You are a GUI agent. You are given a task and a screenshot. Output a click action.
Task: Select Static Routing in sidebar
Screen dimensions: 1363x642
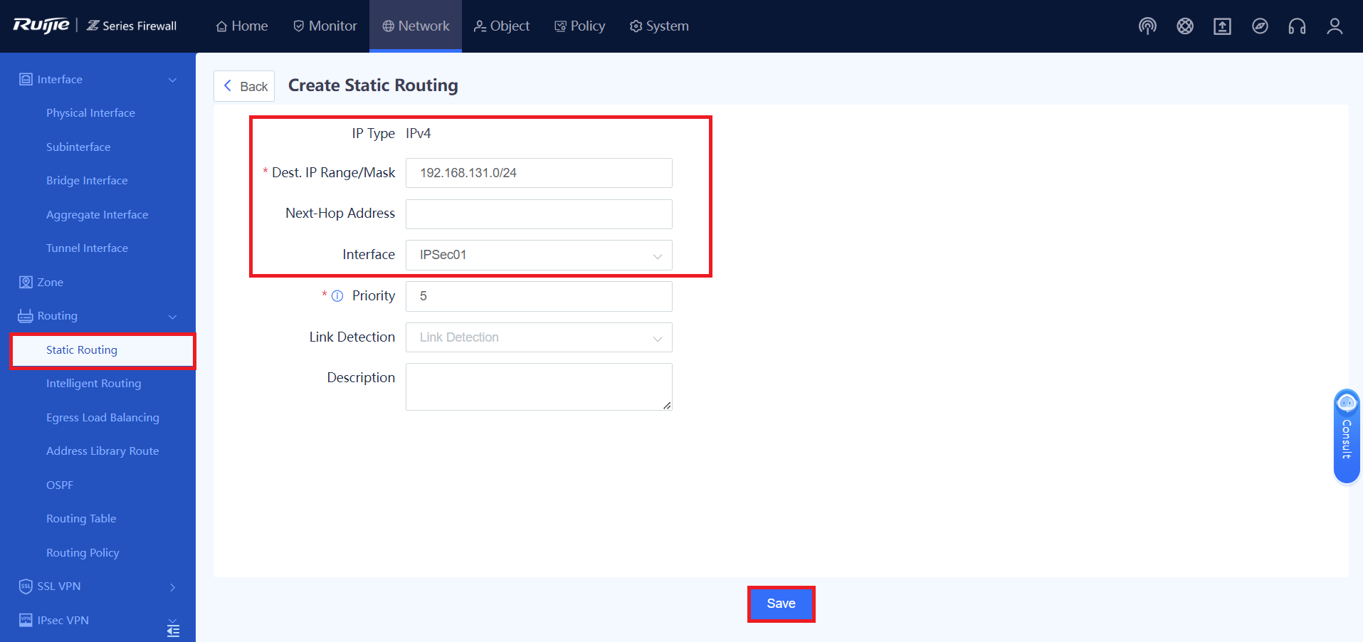(103, 350)
